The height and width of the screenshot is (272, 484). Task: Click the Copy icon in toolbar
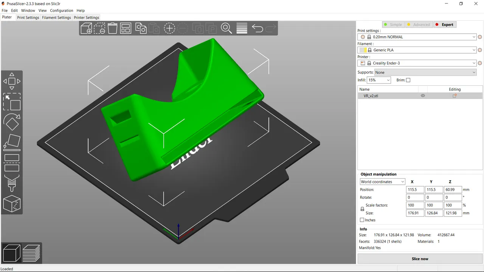pyautogui.click(x=141, y=28)
